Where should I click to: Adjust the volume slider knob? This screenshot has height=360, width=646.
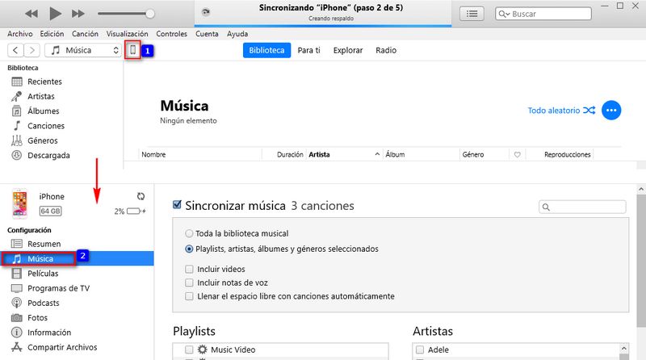point(150,14)
